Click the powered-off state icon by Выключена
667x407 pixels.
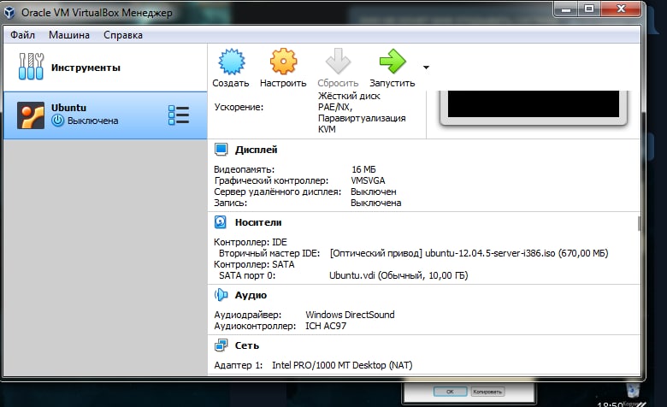[x=58, y=121]
